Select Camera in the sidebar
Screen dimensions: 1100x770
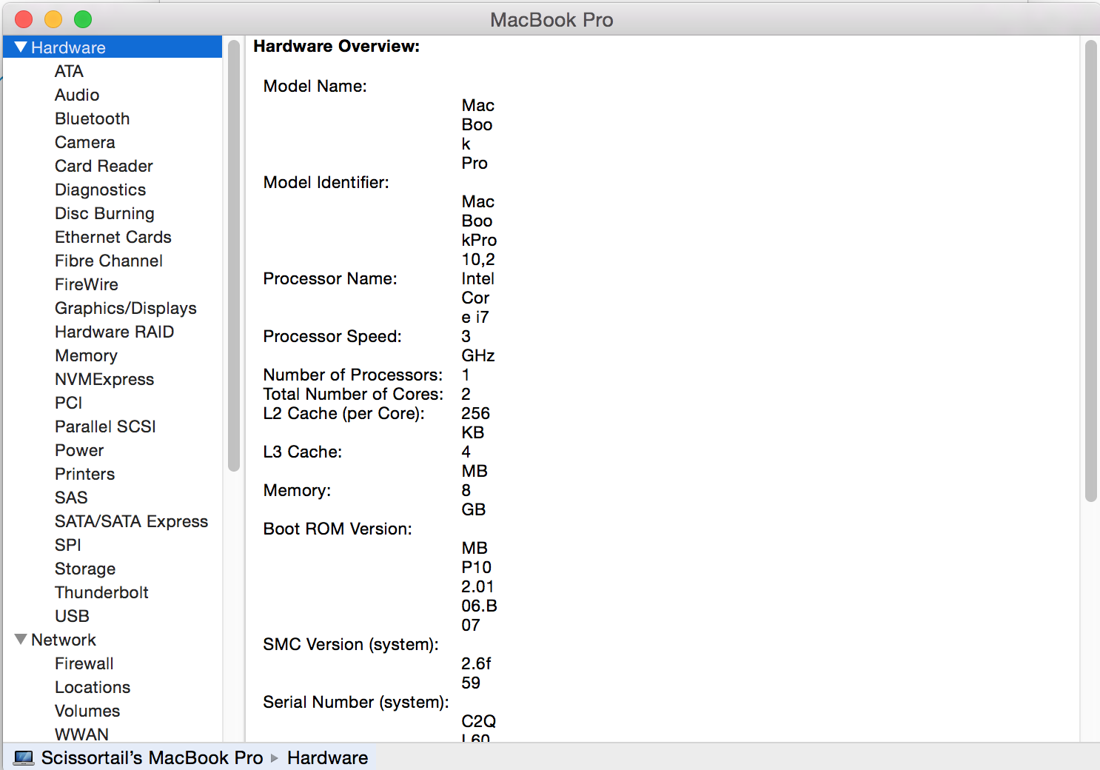coord(84,142)
